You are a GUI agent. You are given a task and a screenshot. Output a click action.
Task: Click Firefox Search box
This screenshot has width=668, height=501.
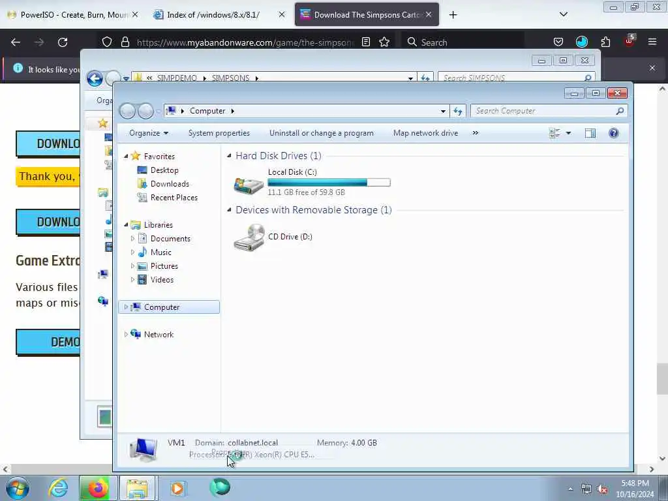click(x=463, y=42)
